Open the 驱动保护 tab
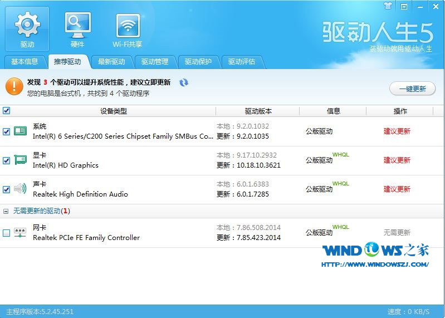Screen dimensions: 445x318 tap(198, 62)
